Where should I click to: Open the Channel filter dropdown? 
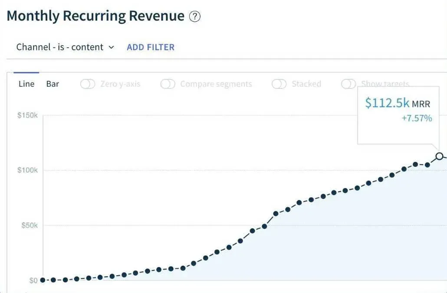click(65, 47)
